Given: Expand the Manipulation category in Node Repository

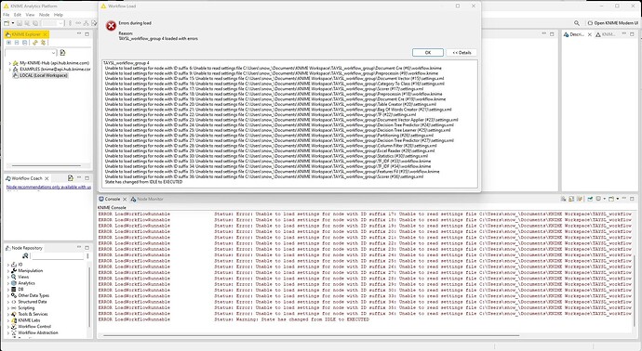Looking at the screenshot, I should (x=8, y=270).
